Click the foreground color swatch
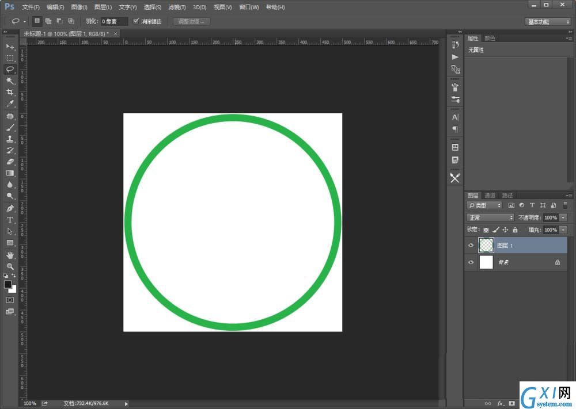576x409 pixels. [x=7, y=285]
